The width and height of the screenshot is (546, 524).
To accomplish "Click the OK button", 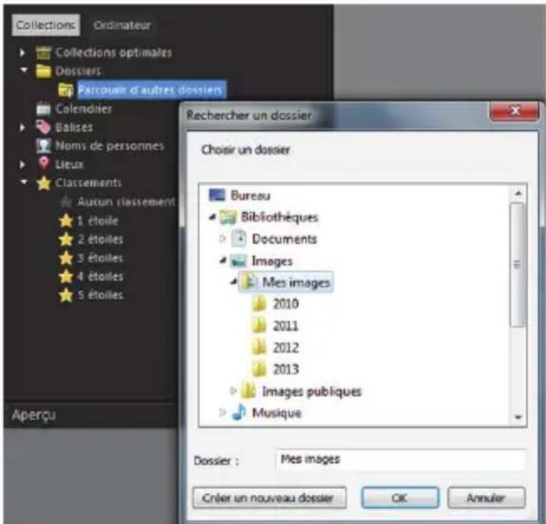I will (400, 498).
